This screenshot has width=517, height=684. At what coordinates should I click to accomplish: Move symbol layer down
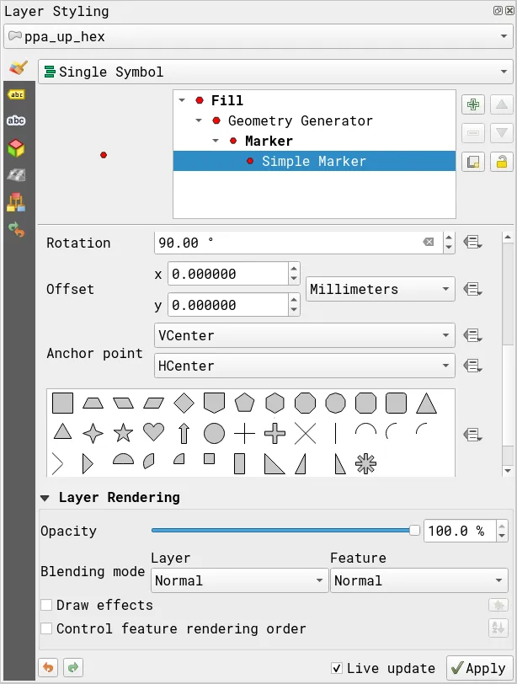click(502, 133)
